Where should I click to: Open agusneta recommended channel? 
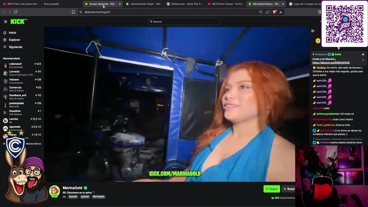(x=22, y=128)
